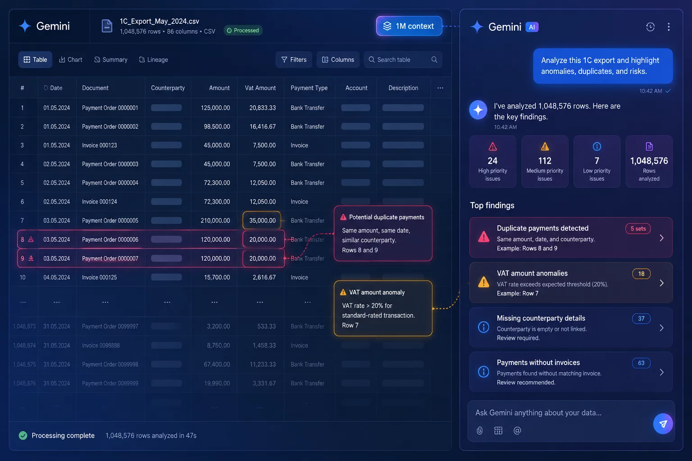Open the Columns selector

[x=338, y=59]
